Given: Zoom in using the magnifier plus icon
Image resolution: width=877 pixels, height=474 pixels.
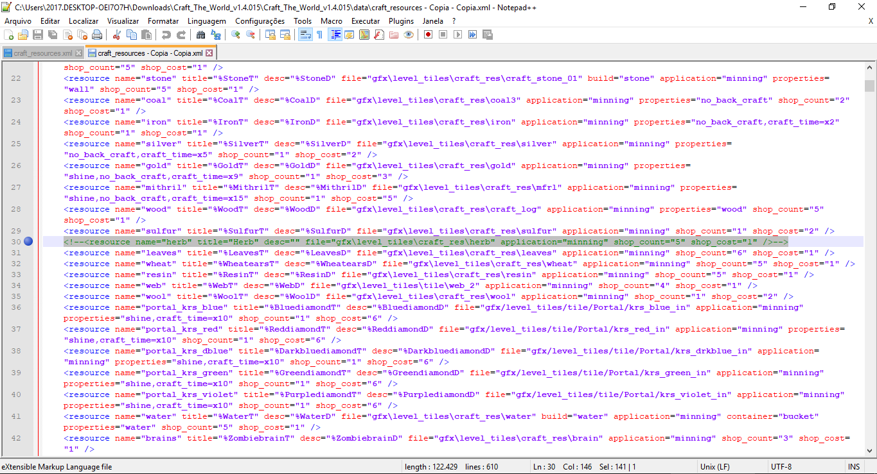Looking at the screenshot, I should tap(236, 35).
